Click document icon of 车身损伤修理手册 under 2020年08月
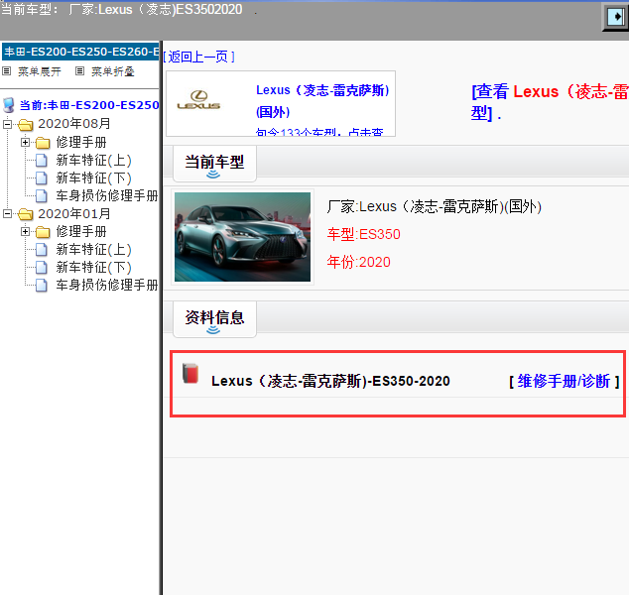Screen dimensions: 629x595 coord(42,195)
